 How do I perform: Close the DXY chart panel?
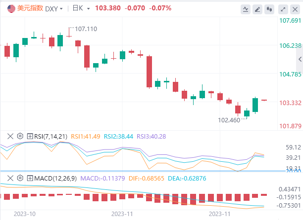295,9
